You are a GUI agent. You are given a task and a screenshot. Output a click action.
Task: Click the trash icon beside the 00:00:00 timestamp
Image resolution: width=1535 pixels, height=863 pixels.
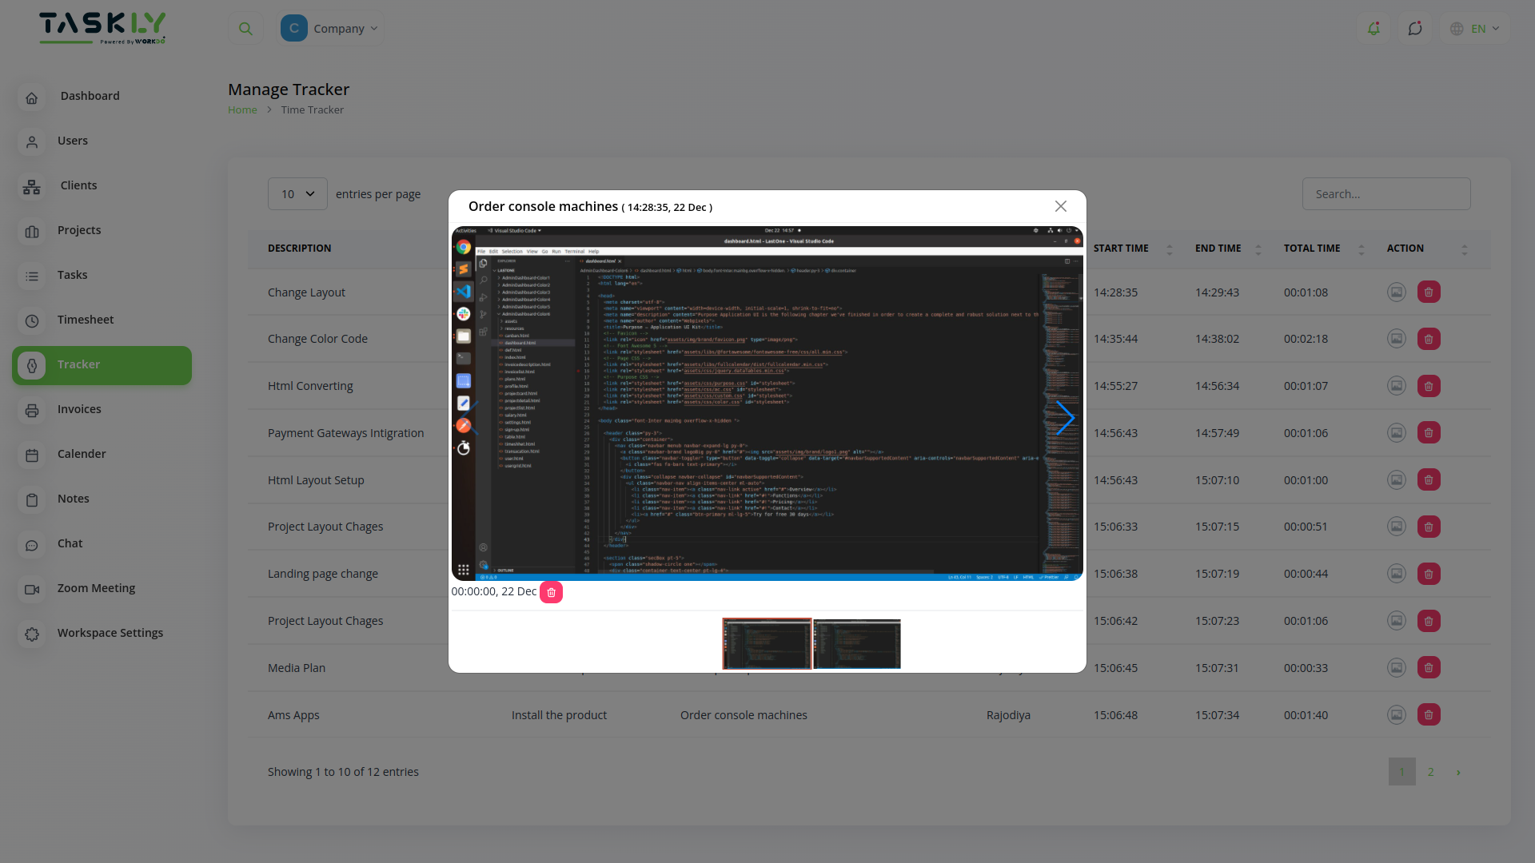pos(551,592)
